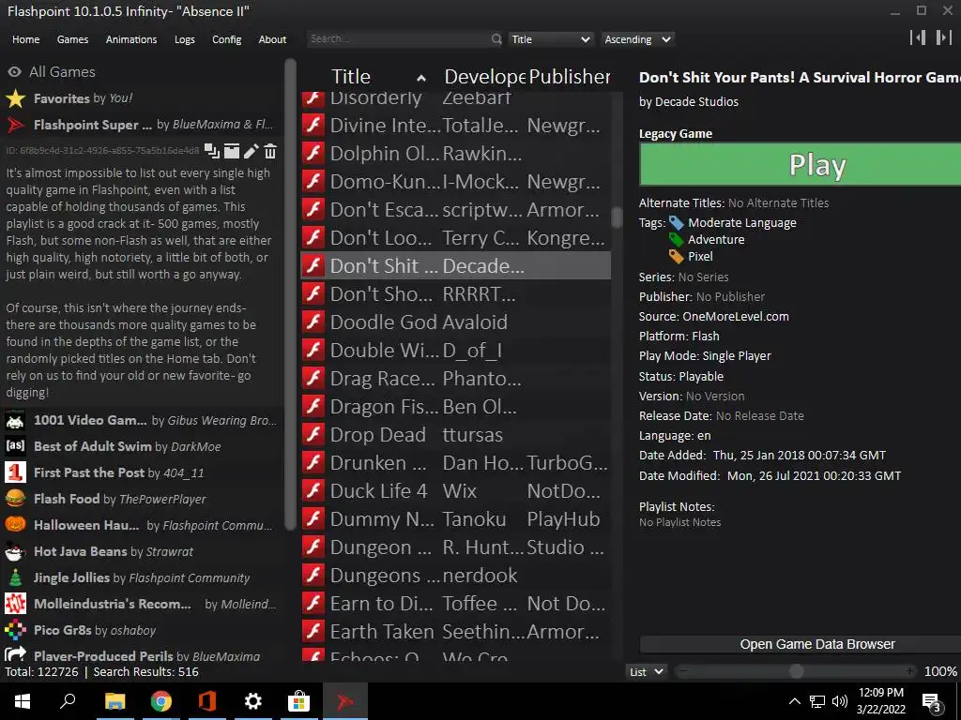
Task: Click the duplicate playlist icon
Action: click(212, 151)
